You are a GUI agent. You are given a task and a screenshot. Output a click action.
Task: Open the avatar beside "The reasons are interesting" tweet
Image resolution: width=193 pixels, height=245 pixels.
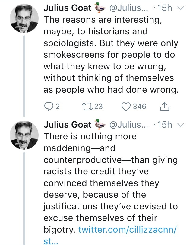[23, 19]
